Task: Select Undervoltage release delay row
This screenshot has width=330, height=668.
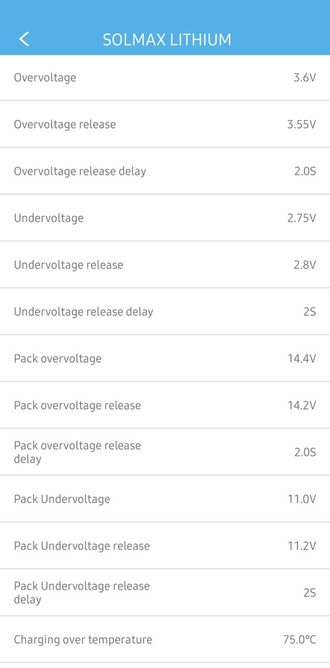Action: 165,312
